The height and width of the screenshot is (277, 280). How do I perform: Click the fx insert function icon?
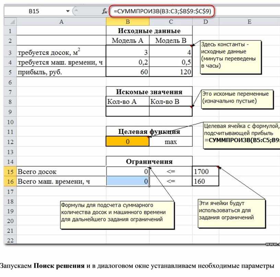tap(104, 11)
